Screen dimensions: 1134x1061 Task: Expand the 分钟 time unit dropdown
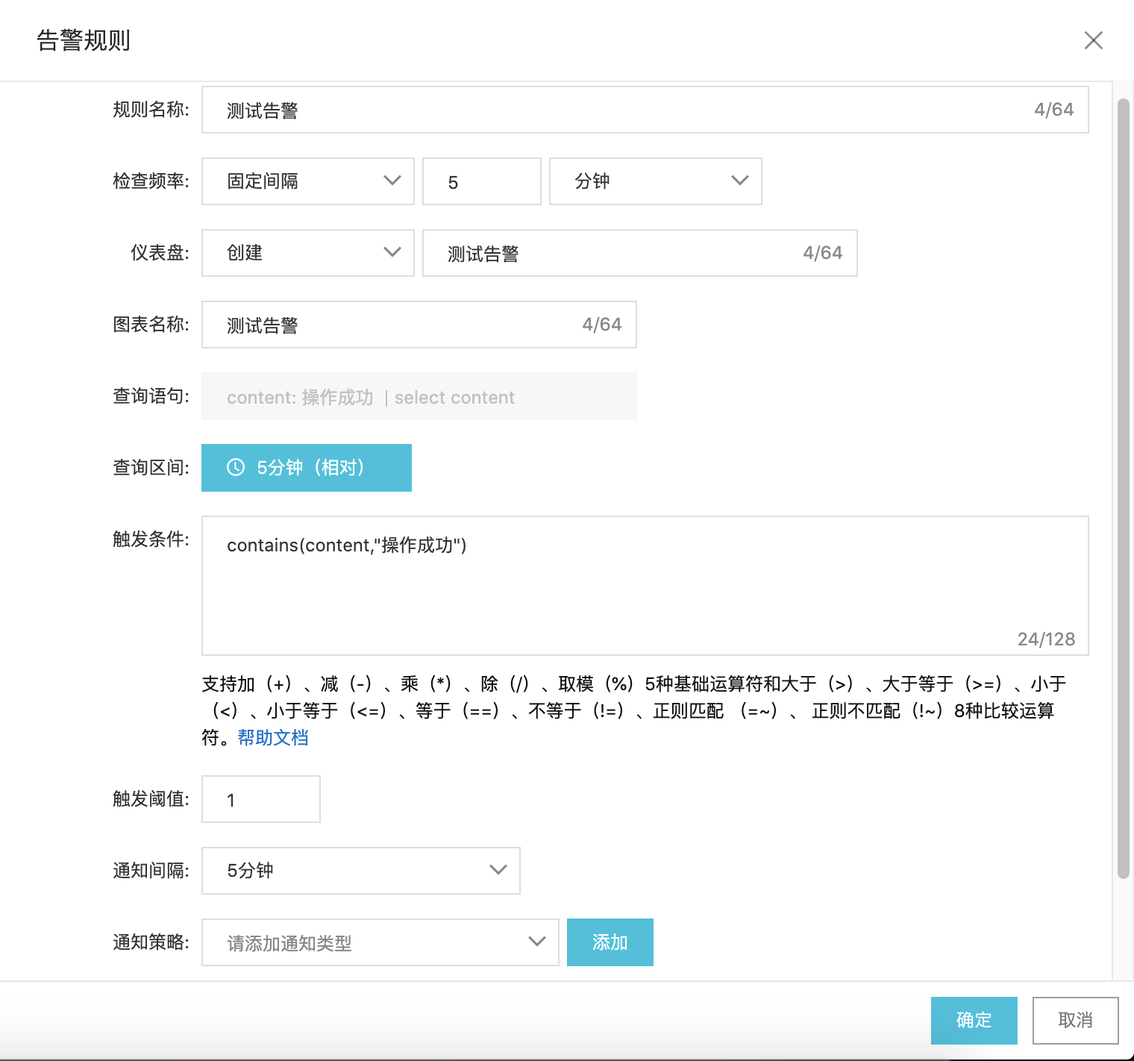[655, 181]
